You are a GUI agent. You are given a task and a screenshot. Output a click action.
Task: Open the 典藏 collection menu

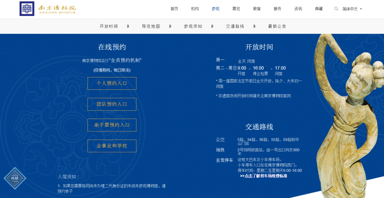point(319,9)
